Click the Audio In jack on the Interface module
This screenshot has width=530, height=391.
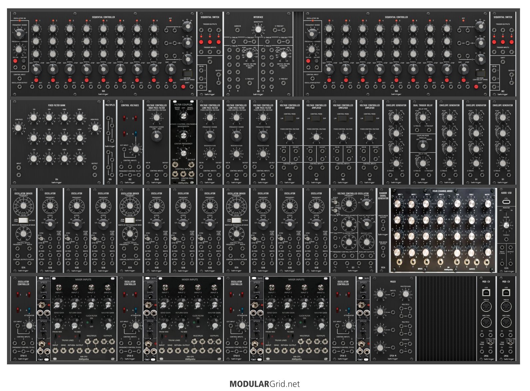[238, 30]
